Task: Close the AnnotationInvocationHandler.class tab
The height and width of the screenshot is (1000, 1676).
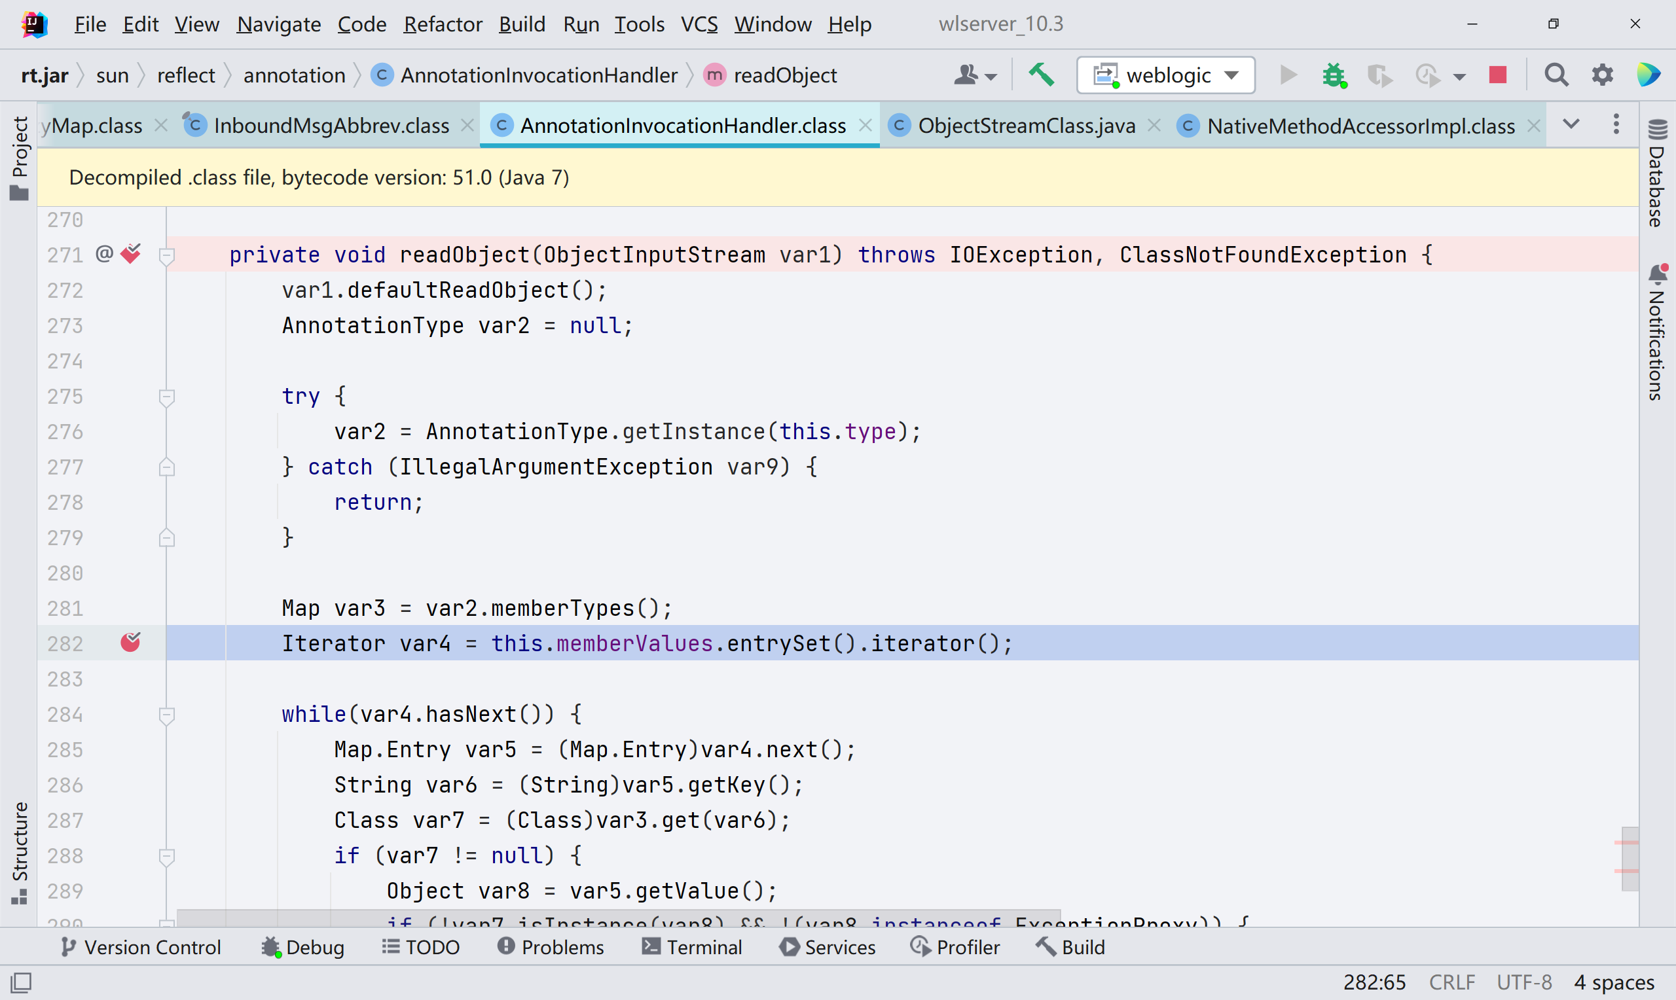Action: click(x=865, y=126)
